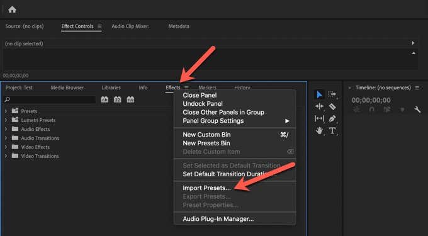Click the Timeline: (no sequences) tab

(383, 87)
